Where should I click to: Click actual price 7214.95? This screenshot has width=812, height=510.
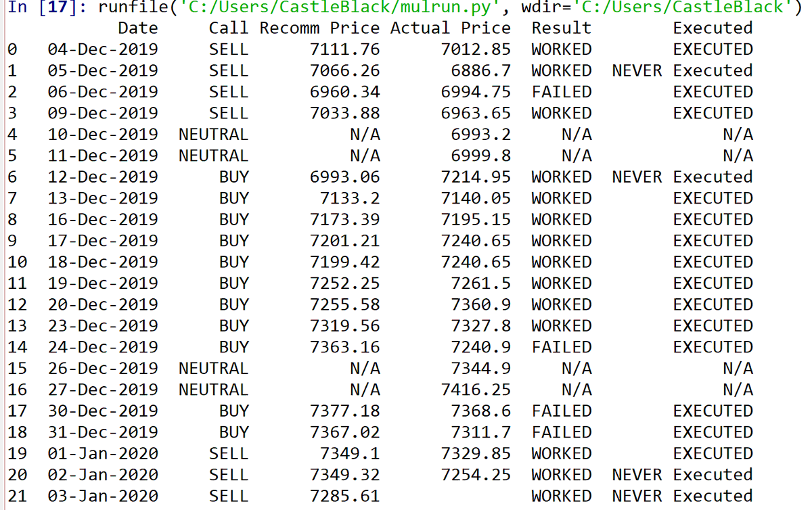tap(476, 177)
